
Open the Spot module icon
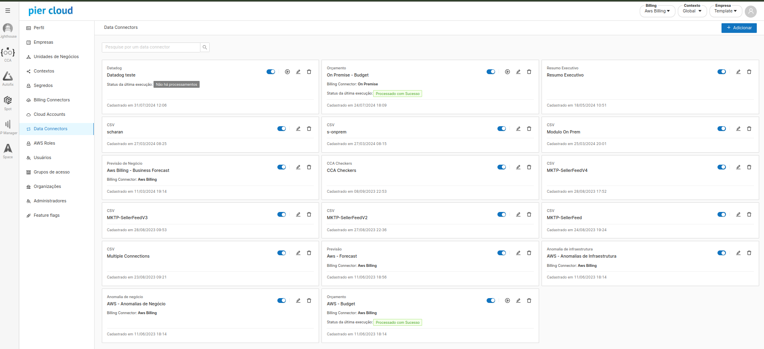coord(8,101)
